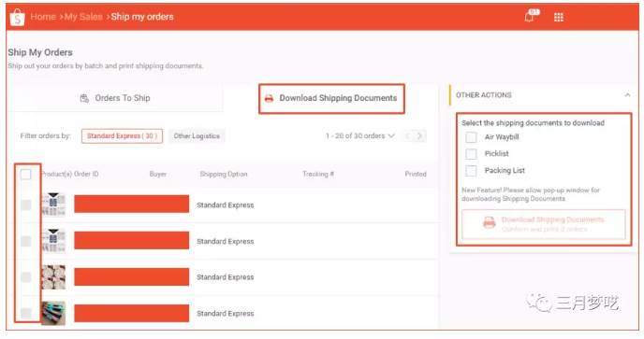Image resolution: width=644 pixels, height=339 pixels.
Task: Check the Picklist option
Action: click(471, 154)
